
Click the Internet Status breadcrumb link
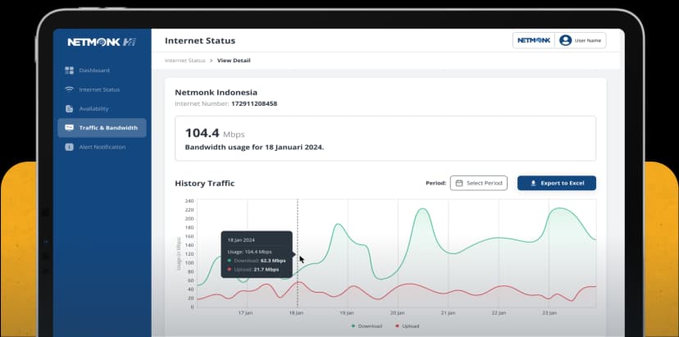click(185, 61)
